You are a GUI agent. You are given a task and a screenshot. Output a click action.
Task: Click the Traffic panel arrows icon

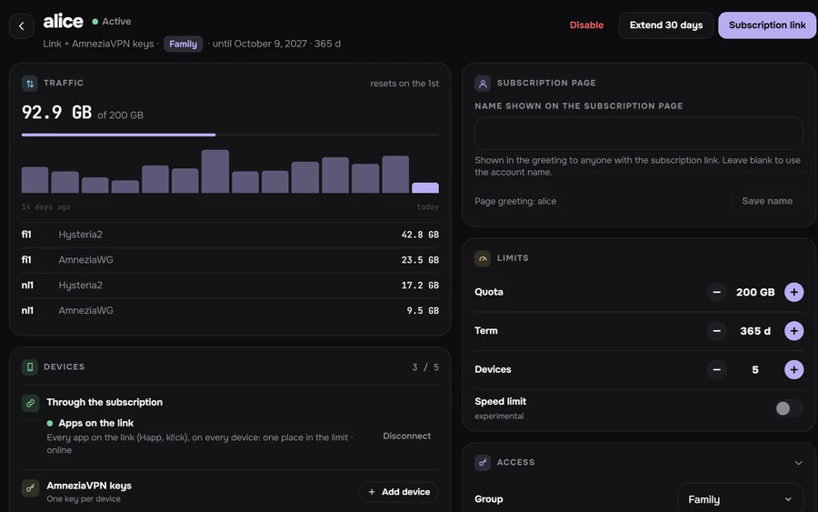(30, 83)
